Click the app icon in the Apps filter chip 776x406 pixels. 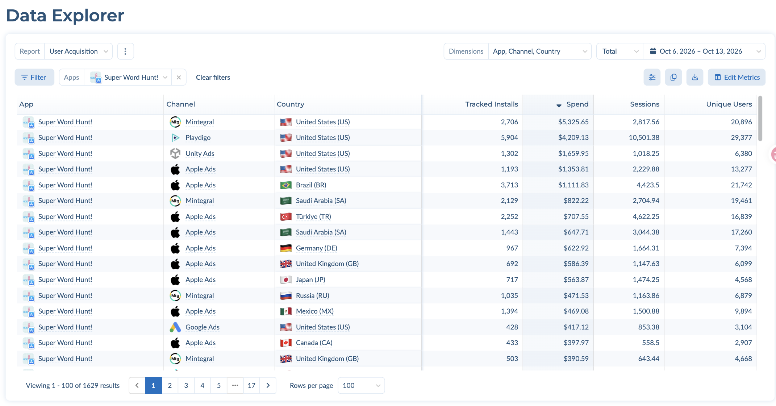96,77
